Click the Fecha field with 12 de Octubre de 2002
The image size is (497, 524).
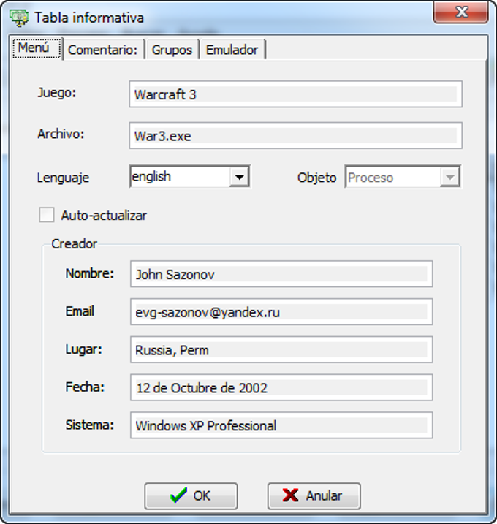click(x=281, y=387)
